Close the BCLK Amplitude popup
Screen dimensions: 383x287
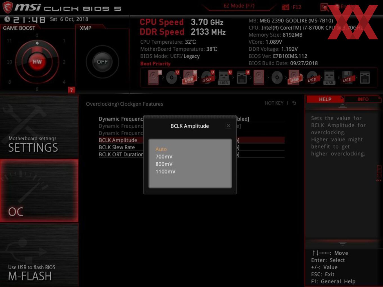click(228, 126)
